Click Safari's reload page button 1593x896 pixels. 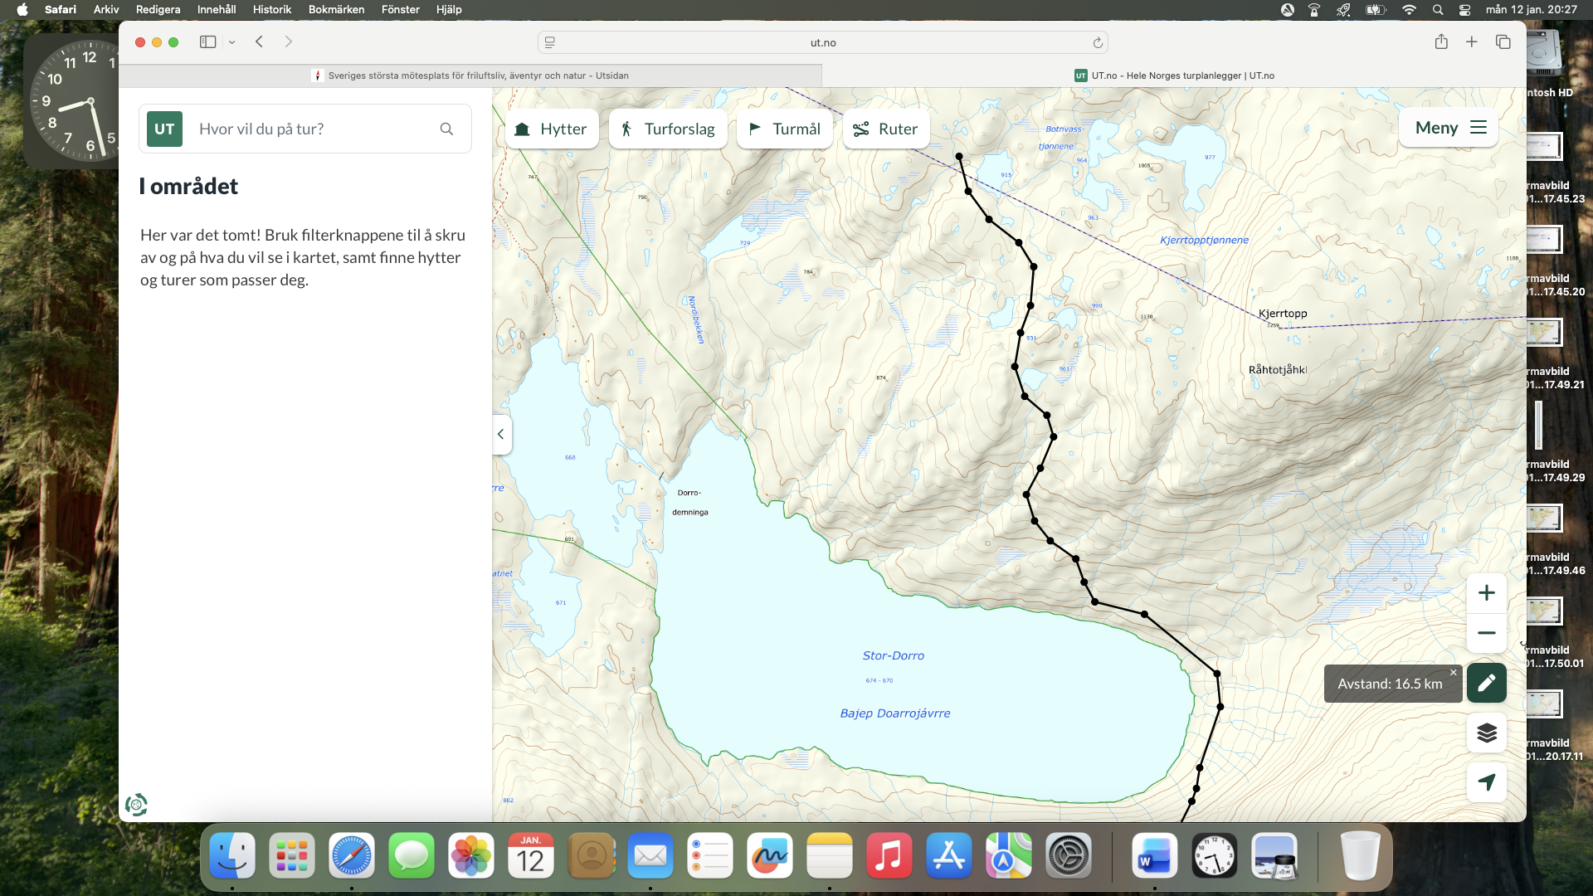1097,42
